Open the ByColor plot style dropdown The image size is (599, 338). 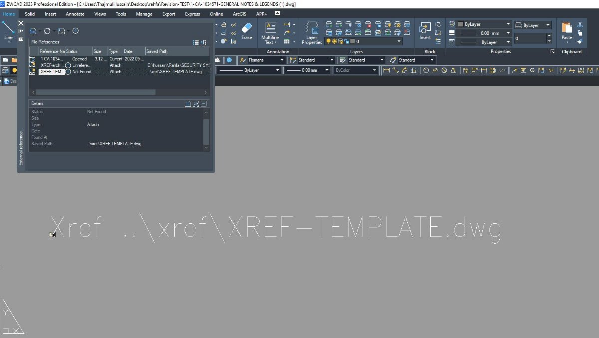point(374,70)
